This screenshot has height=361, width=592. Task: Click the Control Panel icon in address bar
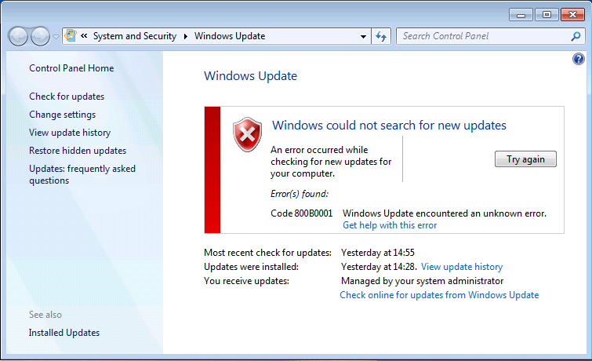pos(71,36)
